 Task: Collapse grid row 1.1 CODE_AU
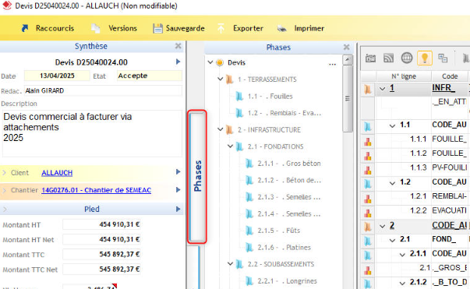[x=392, y=125]
